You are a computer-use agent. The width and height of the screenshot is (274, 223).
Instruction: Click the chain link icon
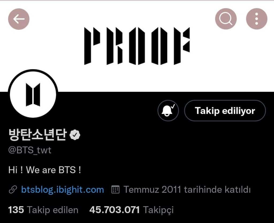(13, 189)
